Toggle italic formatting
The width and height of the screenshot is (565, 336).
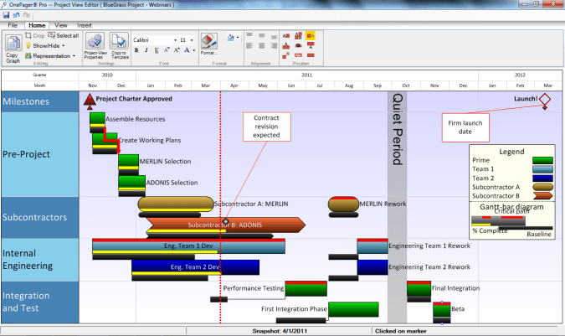[146, 50]
